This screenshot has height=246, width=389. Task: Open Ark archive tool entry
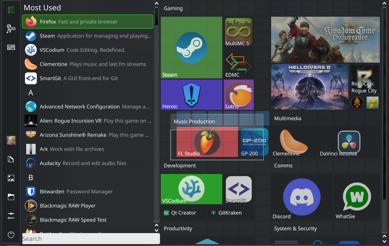[88, 149]
